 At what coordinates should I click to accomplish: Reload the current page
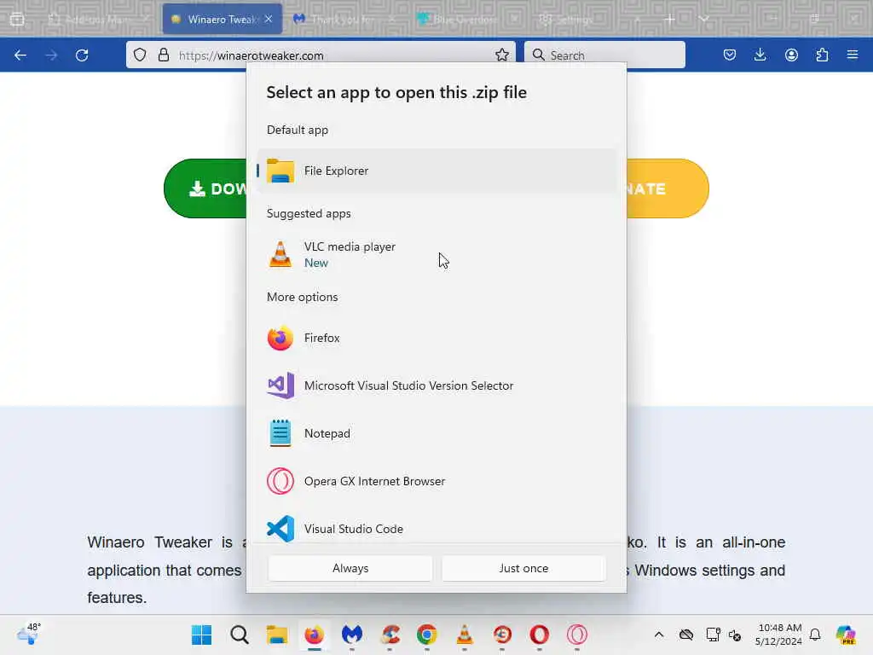click(82, 55)
